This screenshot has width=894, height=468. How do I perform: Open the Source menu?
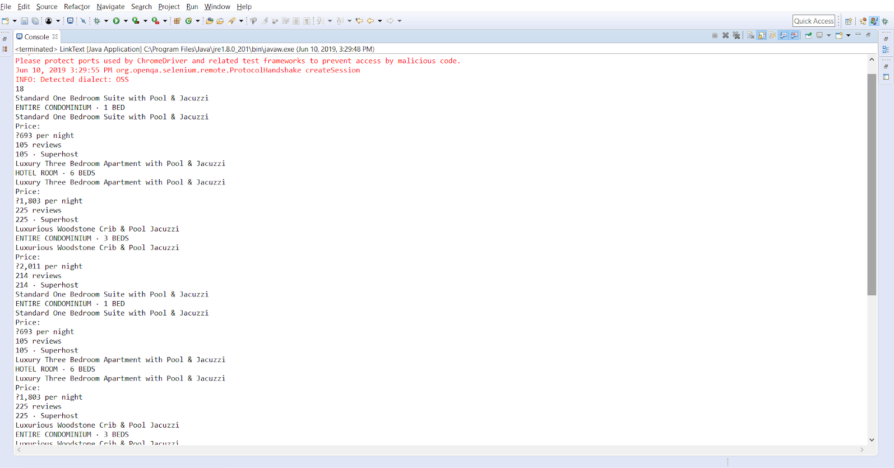pos(47,7)
